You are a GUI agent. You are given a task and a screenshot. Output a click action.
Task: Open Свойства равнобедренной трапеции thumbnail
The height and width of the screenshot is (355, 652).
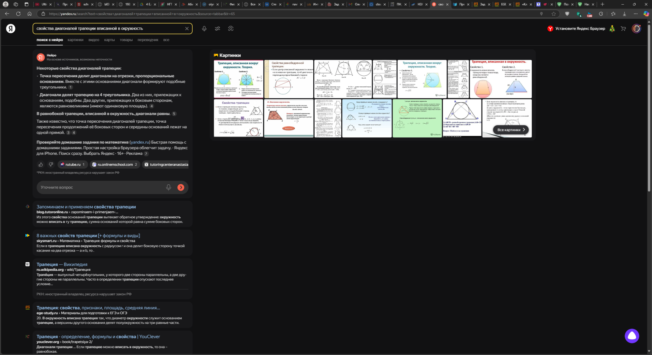(x=289, y=79)
